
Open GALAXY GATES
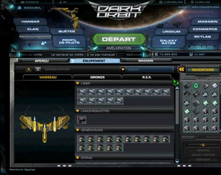pos(169,42)
